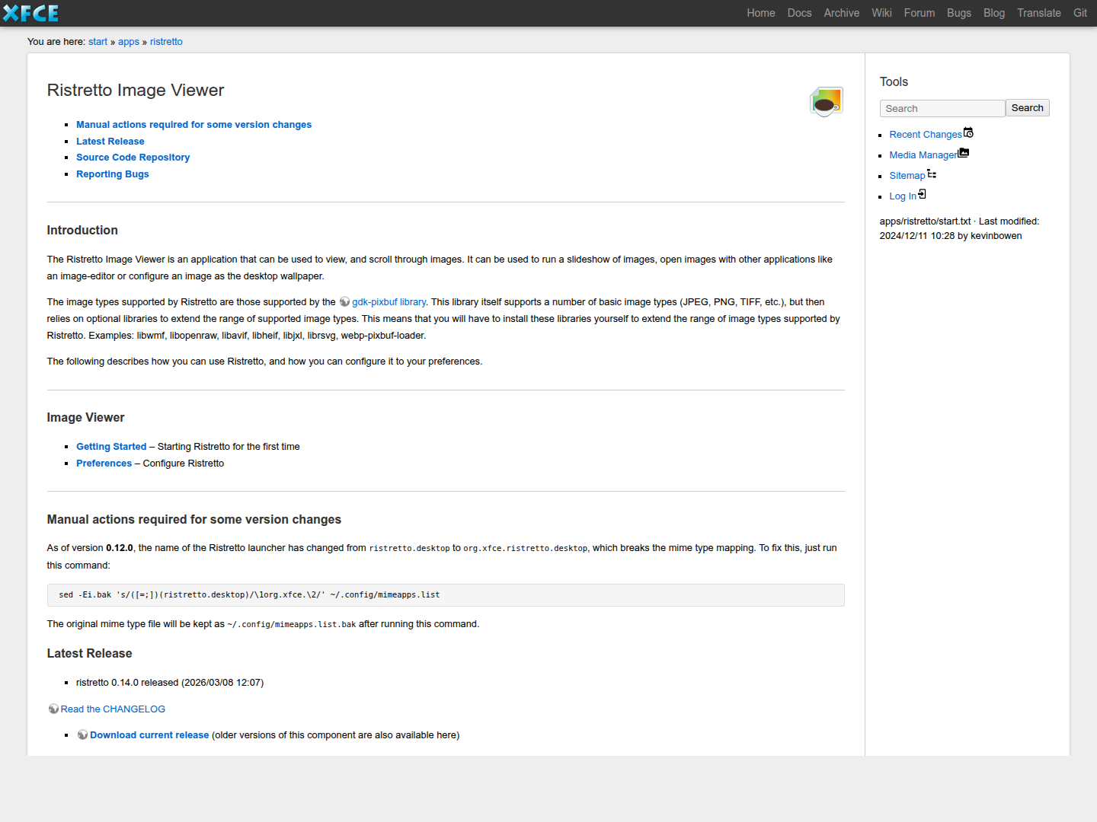Open the Blog menu item
This screenshot has height=822, width=1097.
[994, 13]
